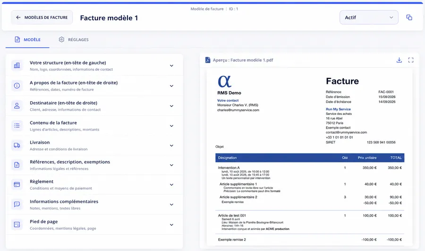Click Destinataire (en-tête de droite) title
425x251 pixels.
click(x=63, y=103)
